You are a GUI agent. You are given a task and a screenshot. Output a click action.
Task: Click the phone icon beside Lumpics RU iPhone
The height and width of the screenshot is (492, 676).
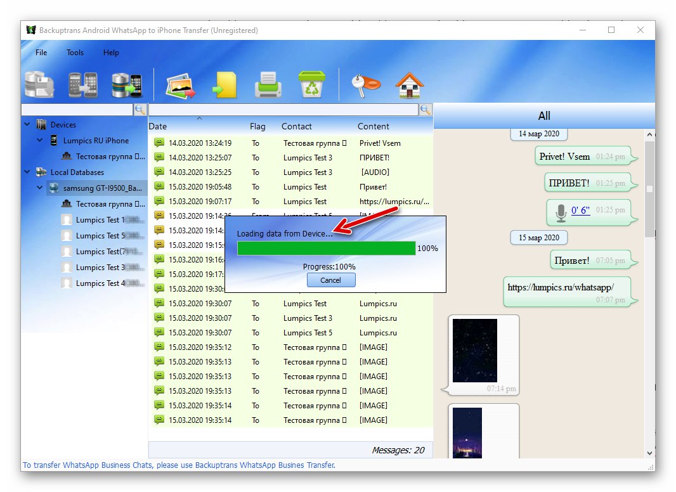pyautogui.click(x=54, y=140)
